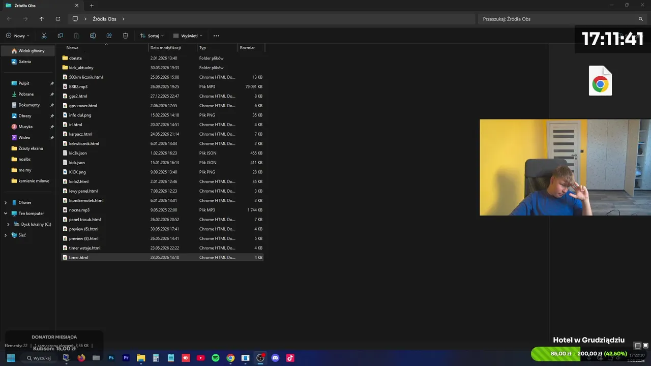The height and width of the screenshot is (366, 651).
Task: Collapse the Ten komputer tree node
Action: point(6,213)
